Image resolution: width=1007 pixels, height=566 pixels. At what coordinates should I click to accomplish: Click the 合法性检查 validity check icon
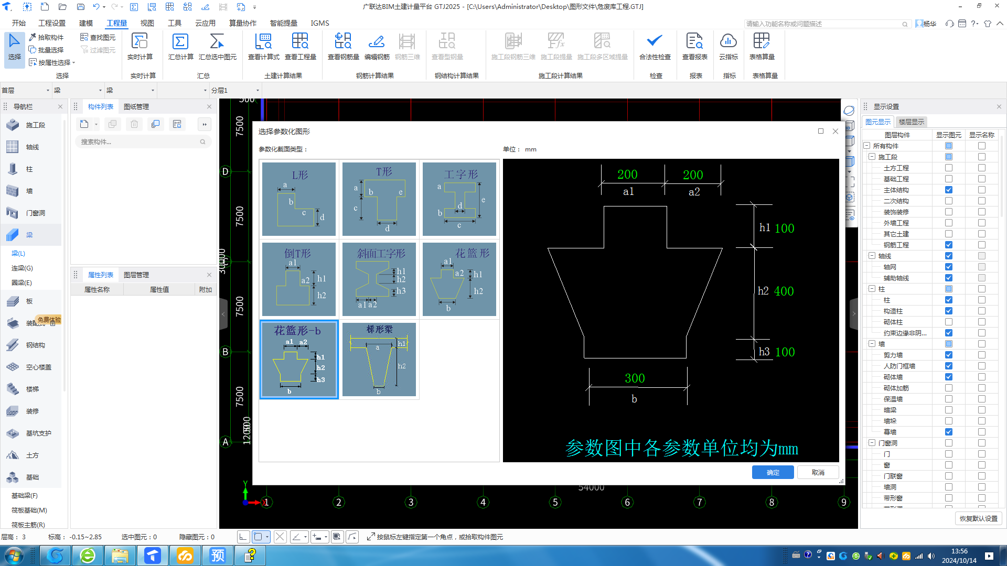(655, 41)
